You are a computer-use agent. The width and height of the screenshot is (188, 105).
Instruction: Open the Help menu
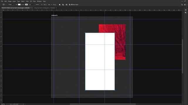(44, 1)
